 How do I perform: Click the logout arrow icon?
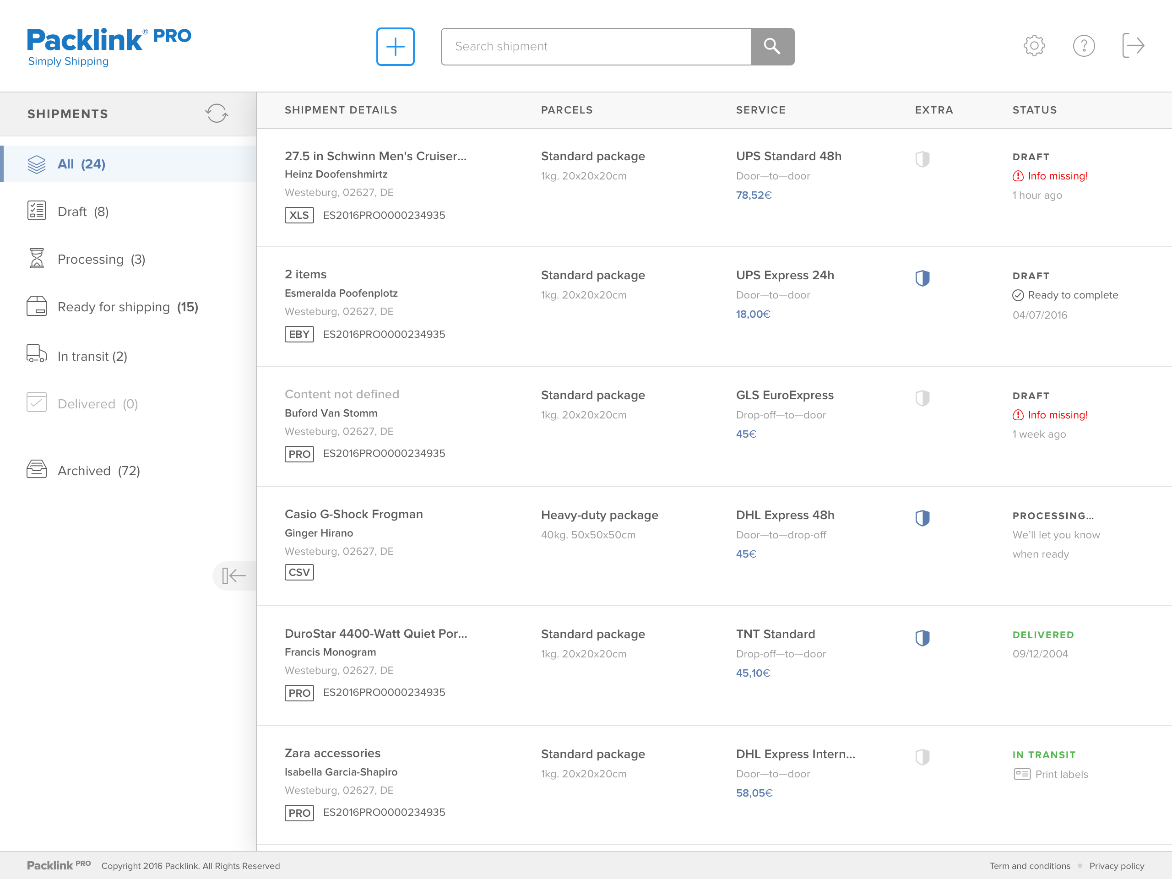point(1133,46)
